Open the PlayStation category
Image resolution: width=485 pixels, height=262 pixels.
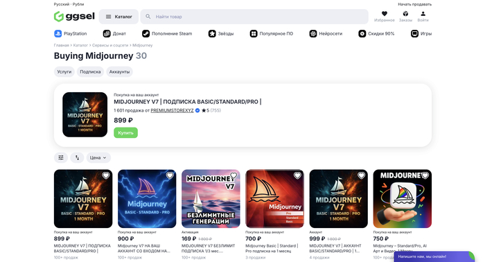pos(71,34)
